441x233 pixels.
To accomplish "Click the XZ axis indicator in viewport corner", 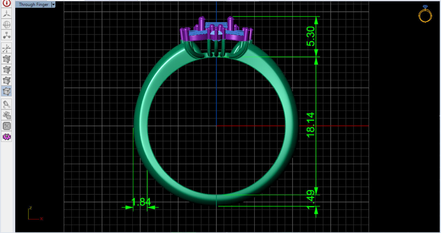I will (x=35, y=213).
